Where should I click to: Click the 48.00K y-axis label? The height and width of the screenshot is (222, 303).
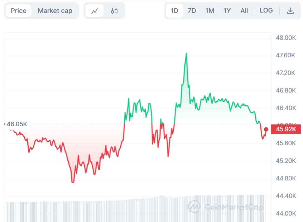pos(285,38)
